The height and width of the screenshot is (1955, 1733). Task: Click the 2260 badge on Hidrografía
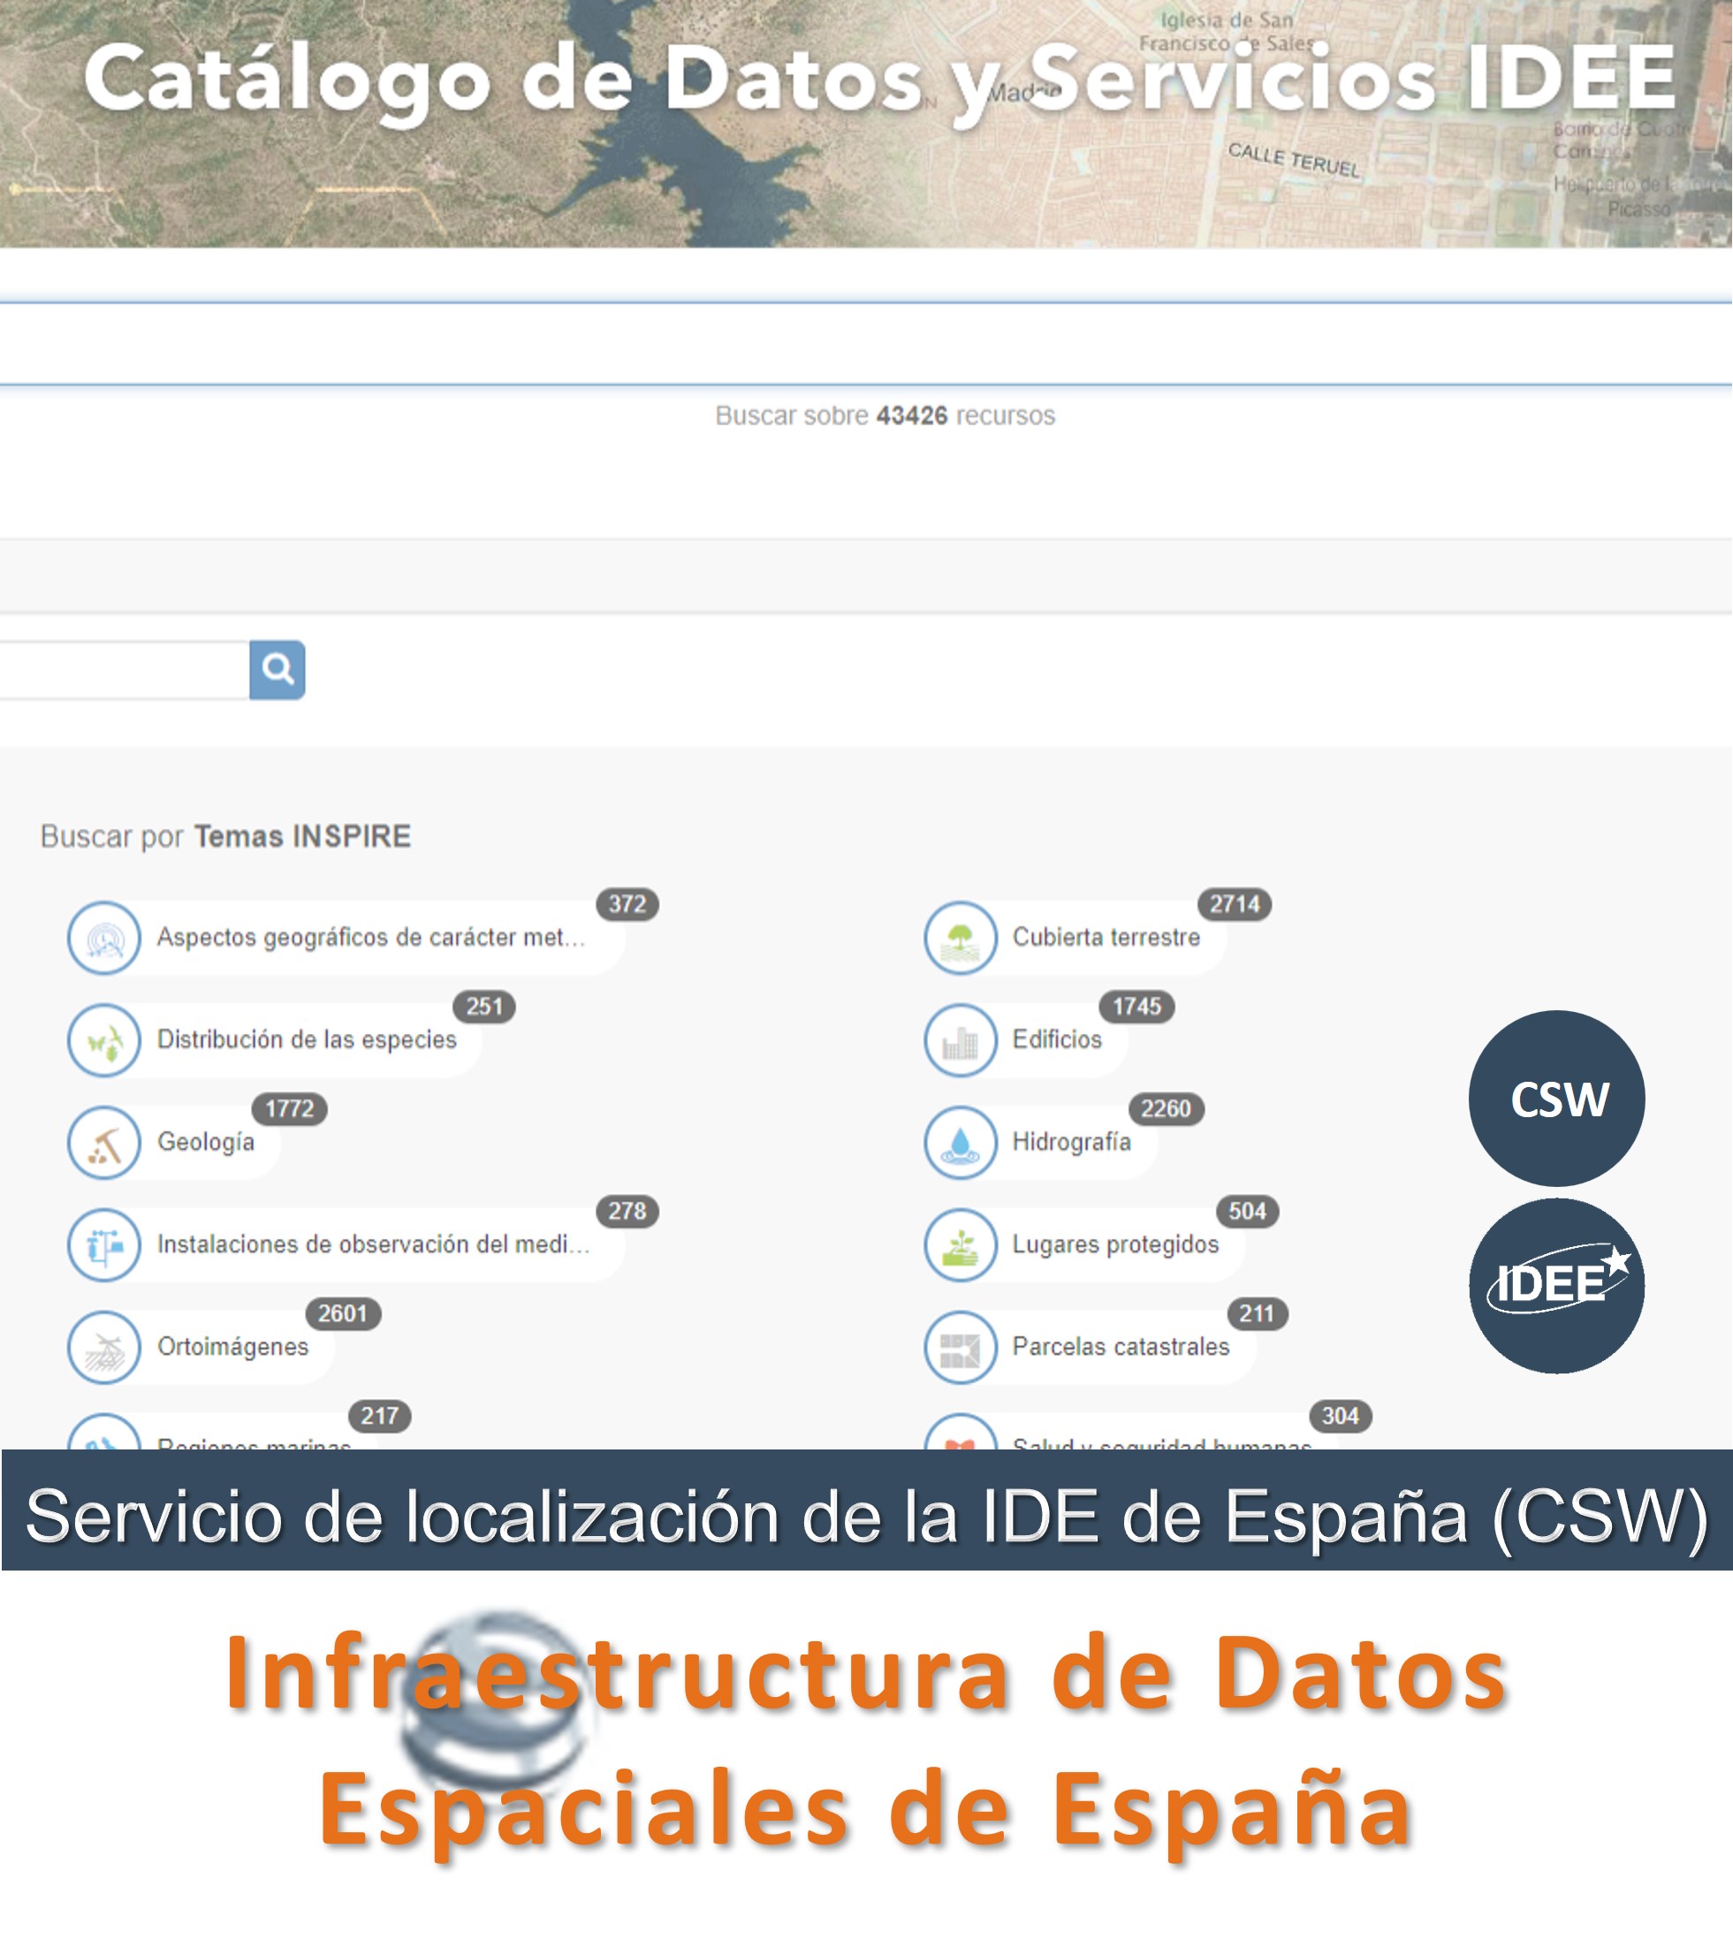coord(1167,1109)
